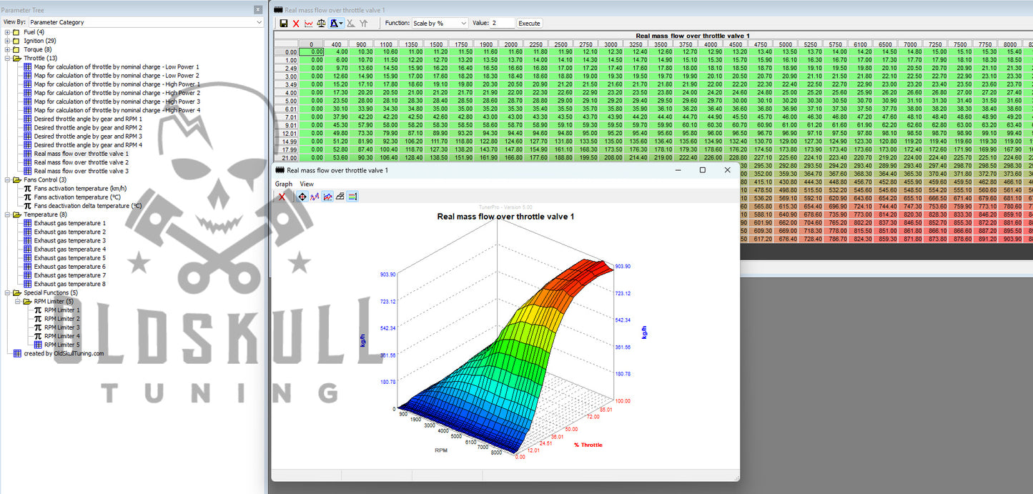Click the crosshair target icon in graph toolbar
The image size is (1033, 494).
pos(302,197)
